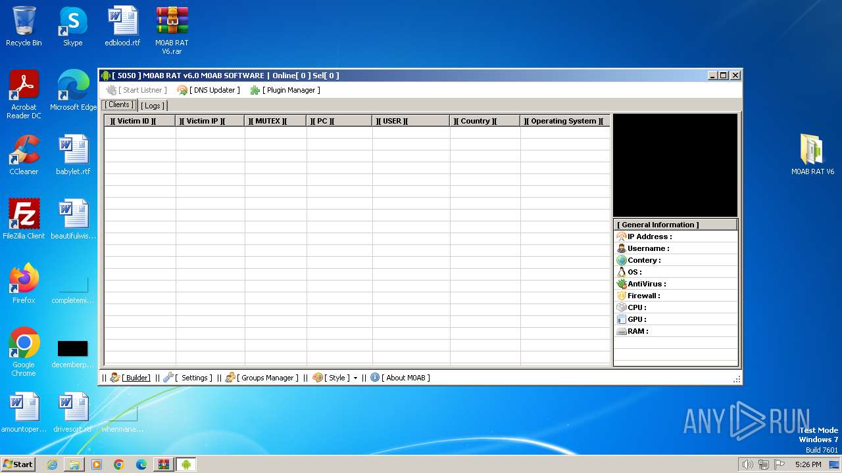Viewport: 842px width, 473px height.
Task: Click the Action Center flag icon
Action: tap(780, 464)
